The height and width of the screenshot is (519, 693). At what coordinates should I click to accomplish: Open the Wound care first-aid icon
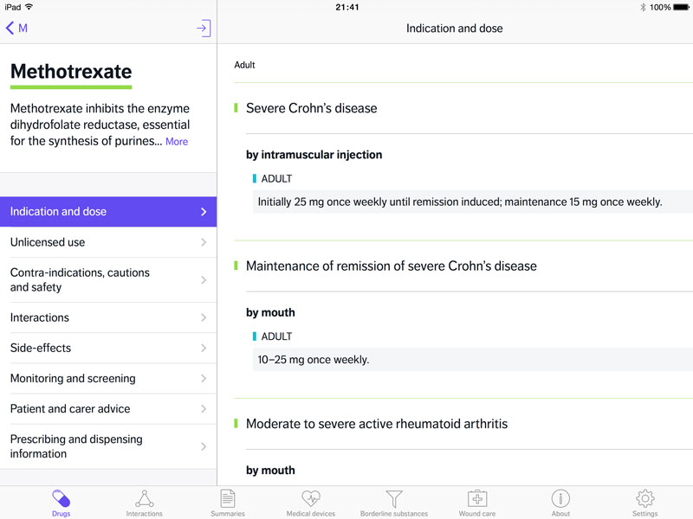(477, 499)
